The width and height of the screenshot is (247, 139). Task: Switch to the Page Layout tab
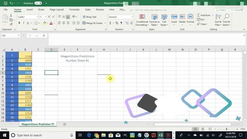pos(57,9)
